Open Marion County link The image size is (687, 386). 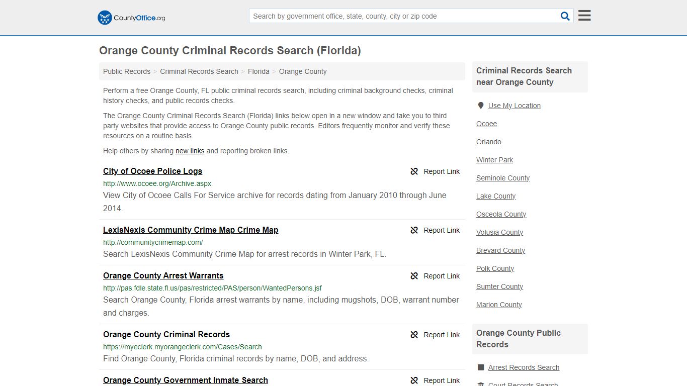pyautogui.click(x=499, y=305)
